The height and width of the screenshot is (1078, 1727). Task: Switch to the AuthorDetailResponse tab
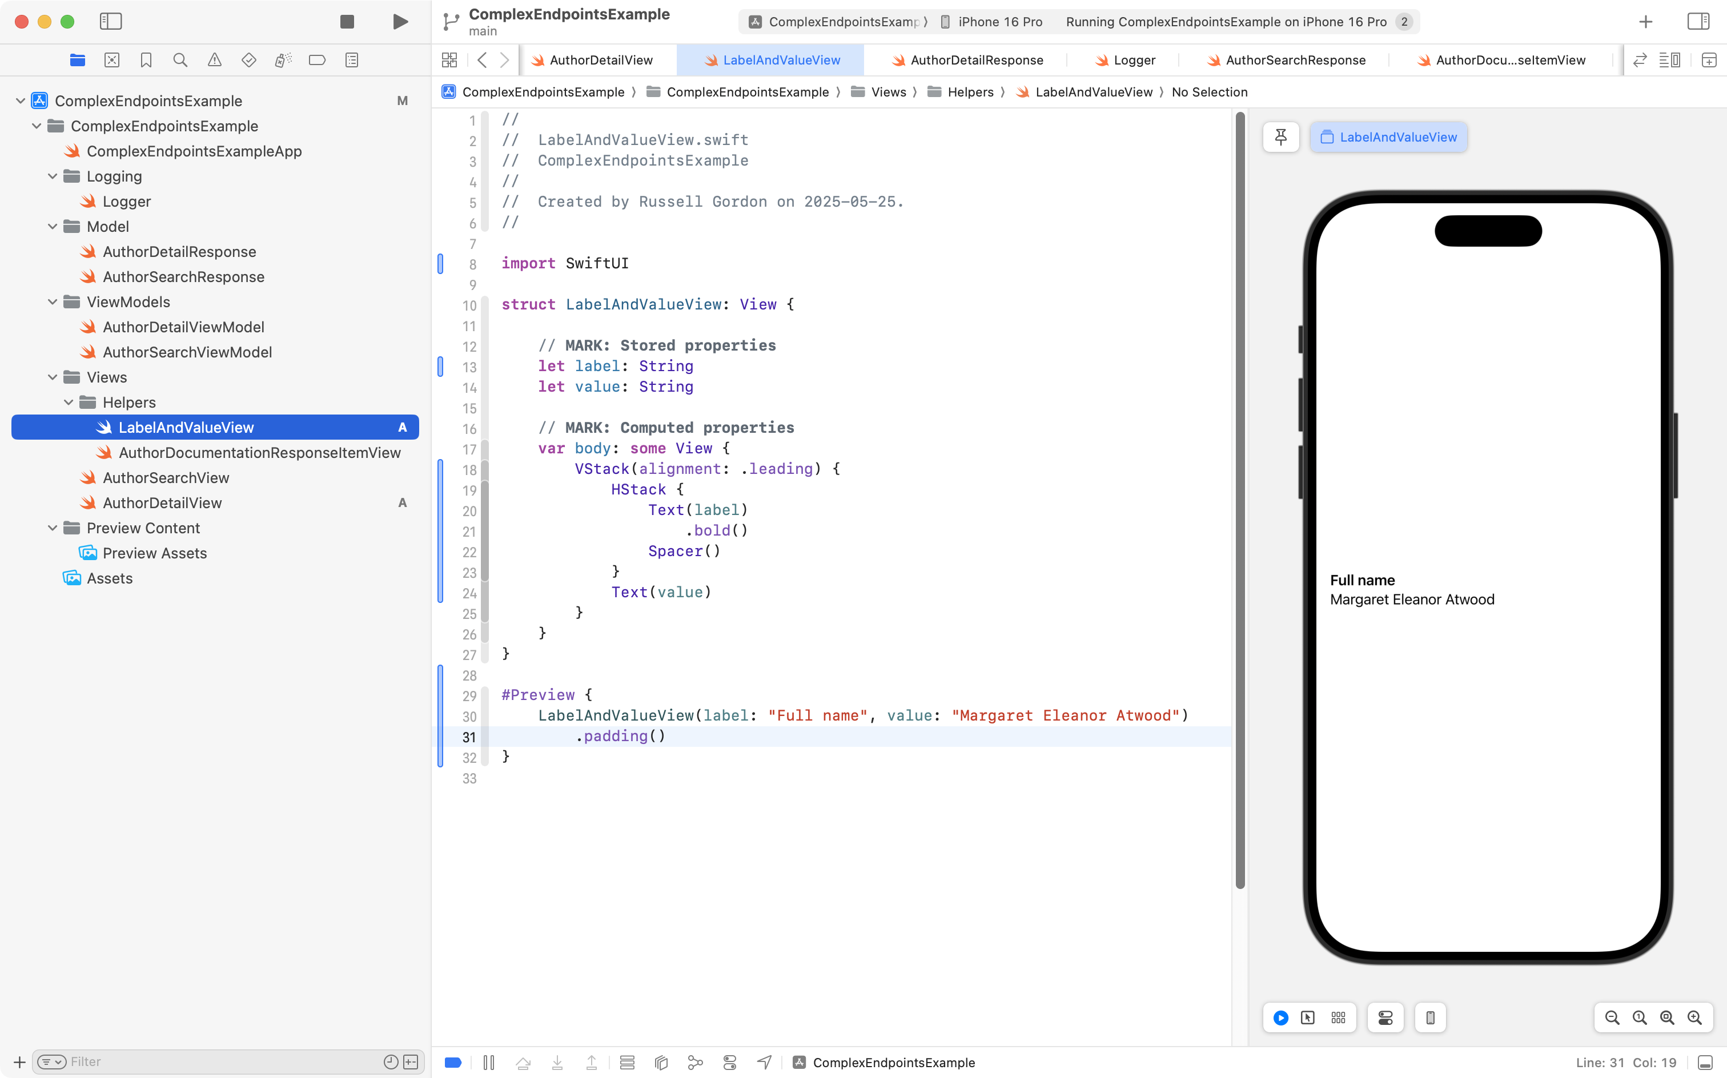(x=976, y=61)
